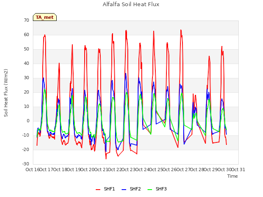
Task: Click the red SHF1 legend line swatch
Action: tap(98, 190)
